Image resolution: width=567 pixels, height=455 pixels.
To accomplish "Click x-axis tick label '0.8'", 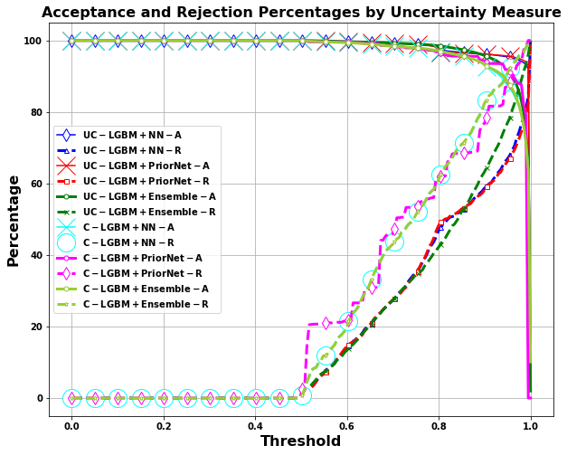I will coord(439,426).
